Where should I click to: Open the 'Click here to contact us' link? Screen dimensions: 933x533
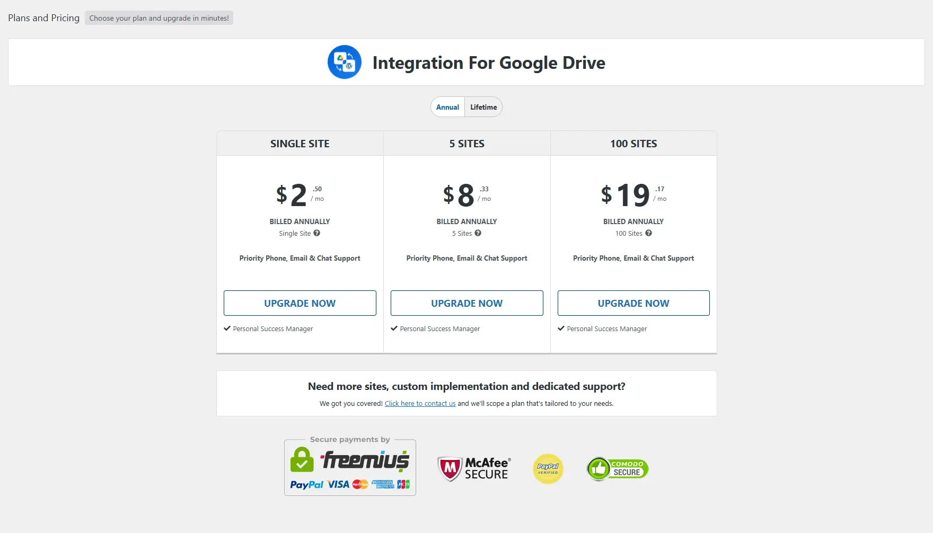[x=420, y=404]
